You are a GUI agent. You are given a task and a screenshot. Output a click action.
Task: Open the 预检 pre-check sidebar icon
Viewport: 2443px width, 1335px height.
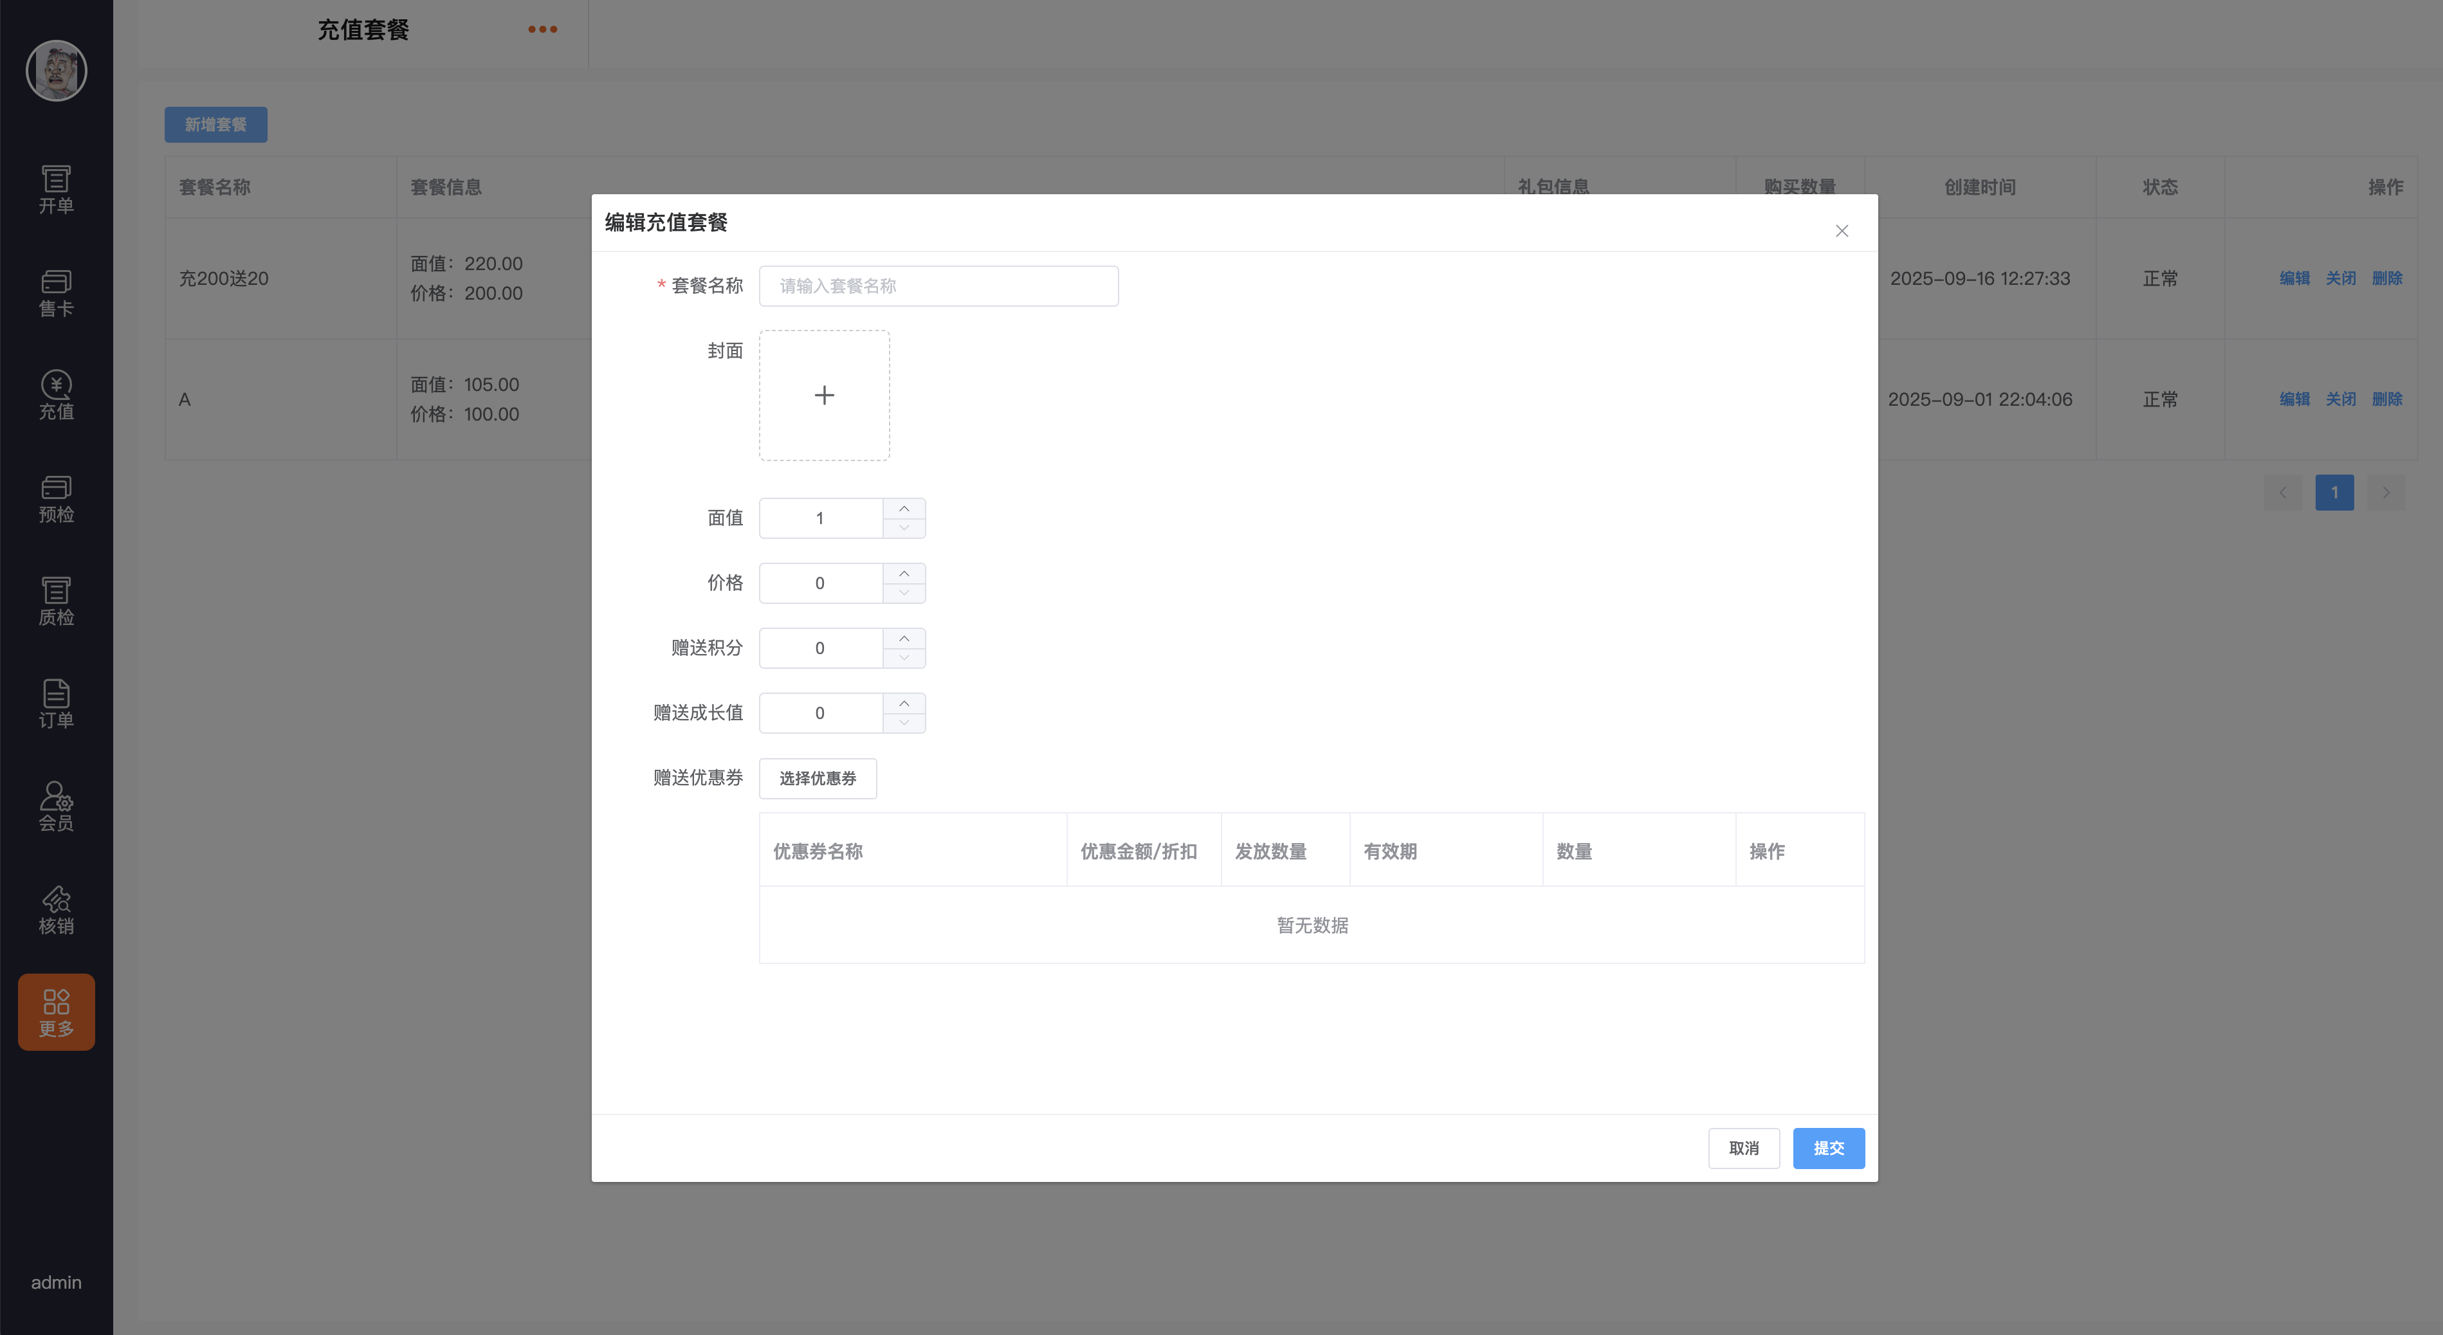pyautogui.click(x=56, y=499)
